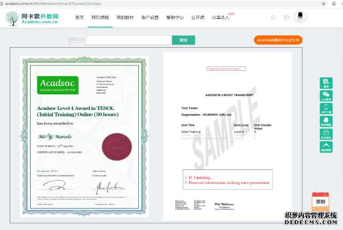
Task: Click the browser address bar URL
Action: (53, 4)
